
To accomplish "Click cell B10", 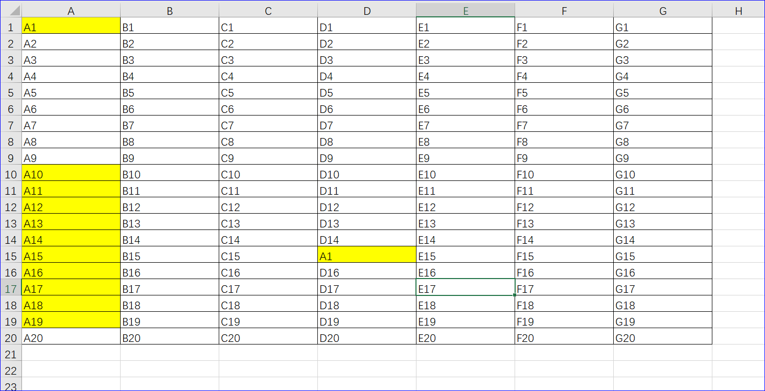I will coord(170,173).
